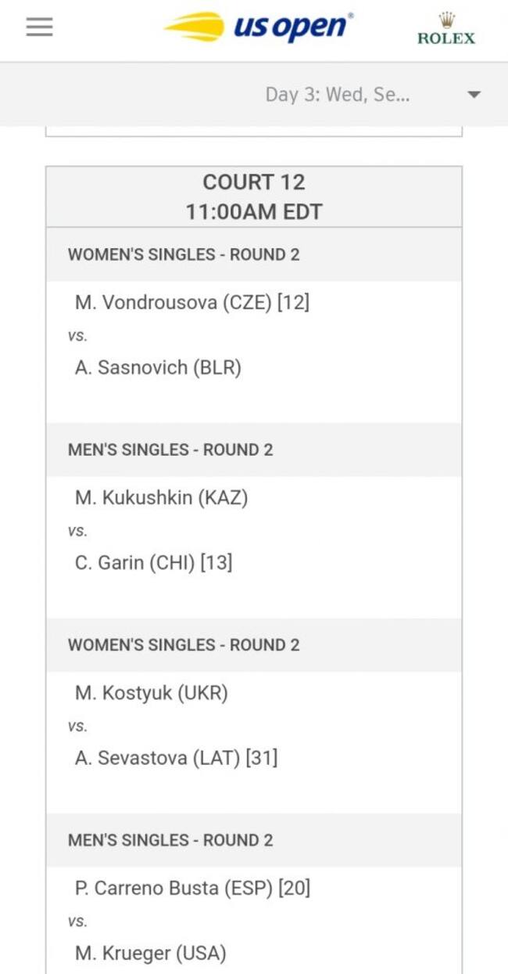This screenshot has width=508, height=974.
Task: Select A. Sasnovich (BLR)
Action: [158, 367]
